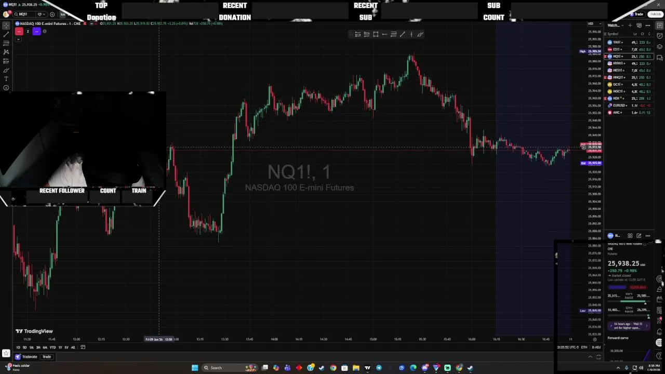Select MGC1! in the watchlist
Screen dimensions: 665x374
630,91
